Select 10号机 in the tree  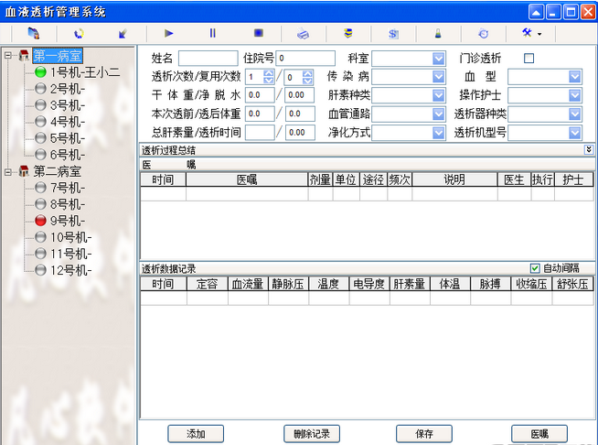click(x=71, y=237)
